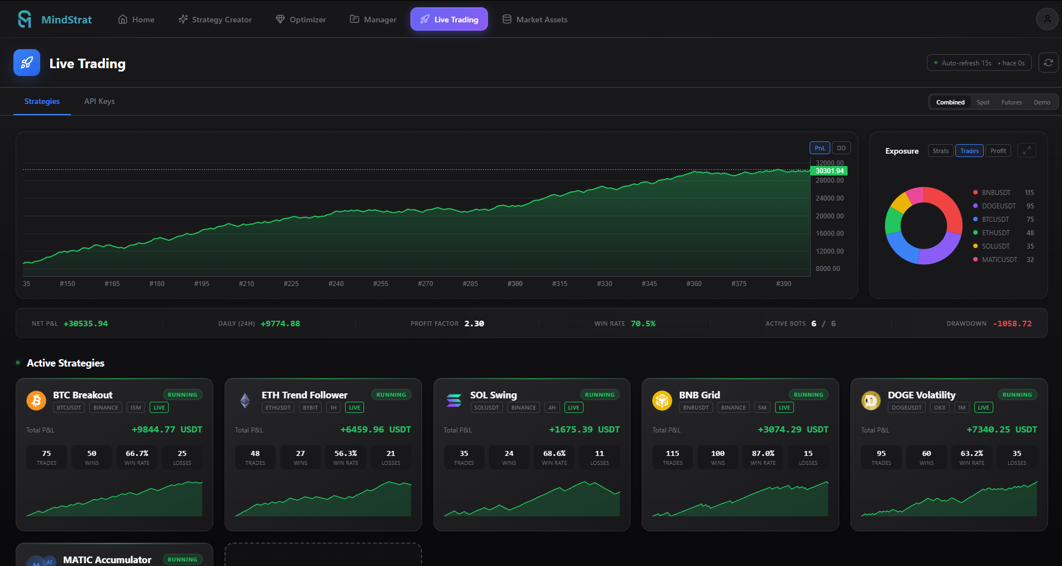
Task: Click the Market Assets icon
Action: tap(507, 19)
